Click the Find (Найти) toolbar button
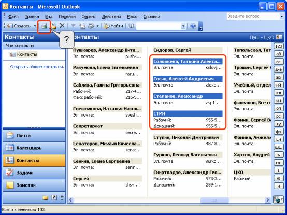The image size is (287, 215). 113,26
